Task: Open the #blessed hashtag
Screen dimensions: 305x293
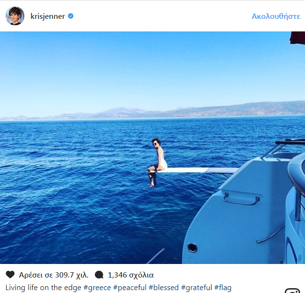Action: (x=164, y=288)
